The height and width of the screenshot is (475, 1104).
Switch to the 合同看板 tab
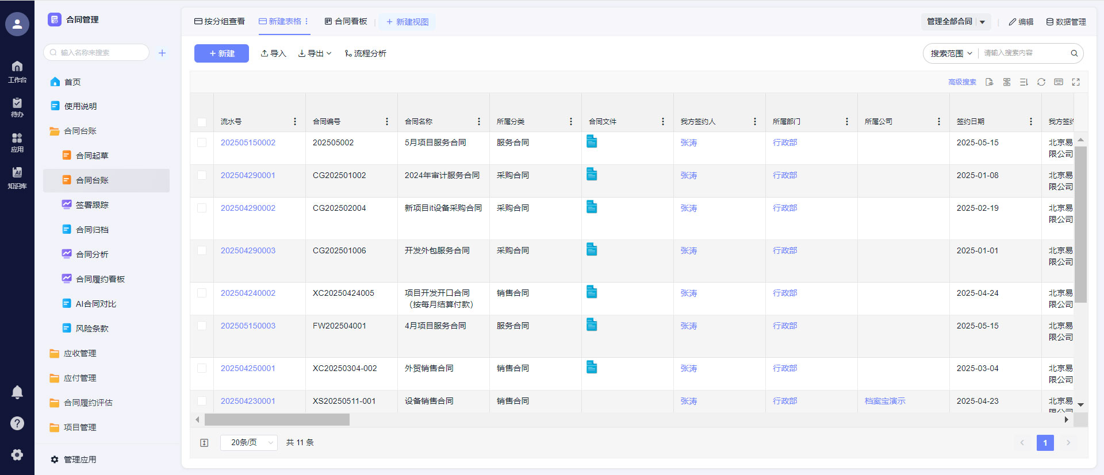point(346,22)
